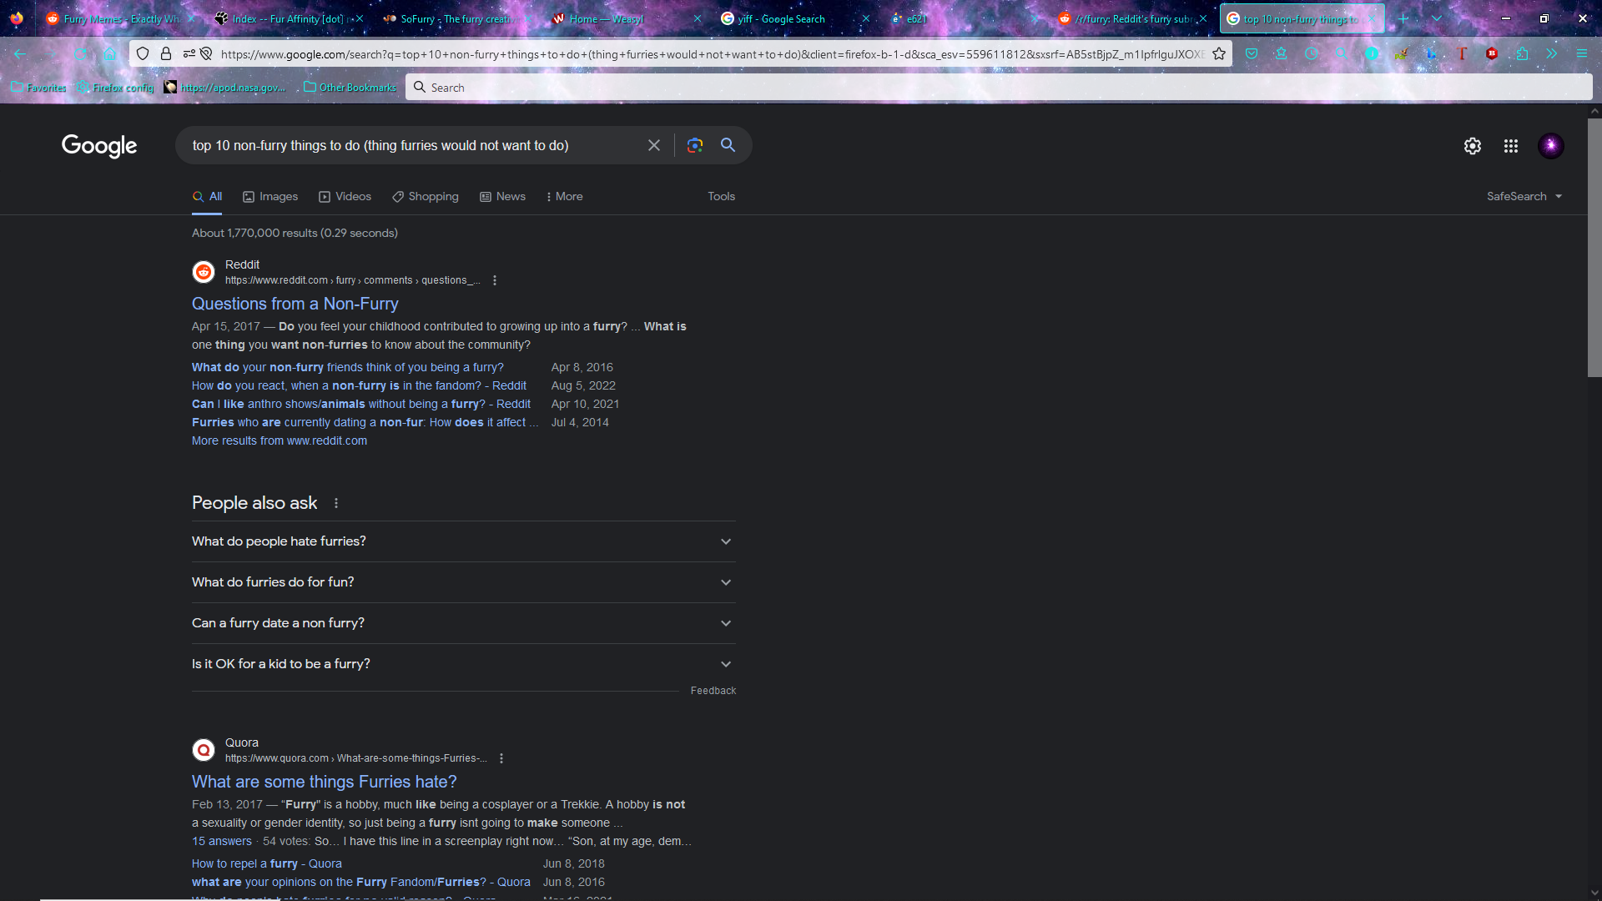This screenshot has height=901, width=1602.
Task: Switch to Shopping results
Action: tap(425, 196)
